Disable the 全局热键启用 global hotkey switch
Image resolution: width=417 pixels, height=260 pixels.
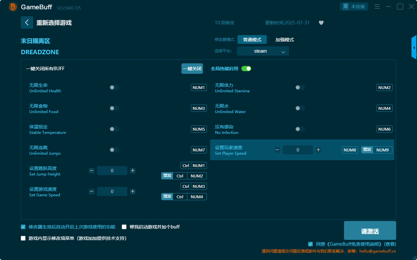[246, 69]
